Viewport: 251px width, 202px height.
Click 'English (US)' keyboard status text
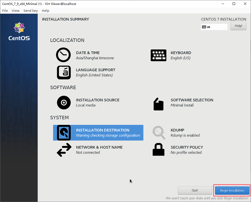tap(181, 58)
